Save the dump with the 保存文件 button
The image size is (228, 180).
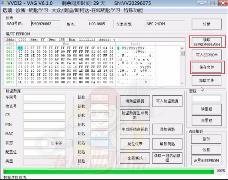pos(206,67)
